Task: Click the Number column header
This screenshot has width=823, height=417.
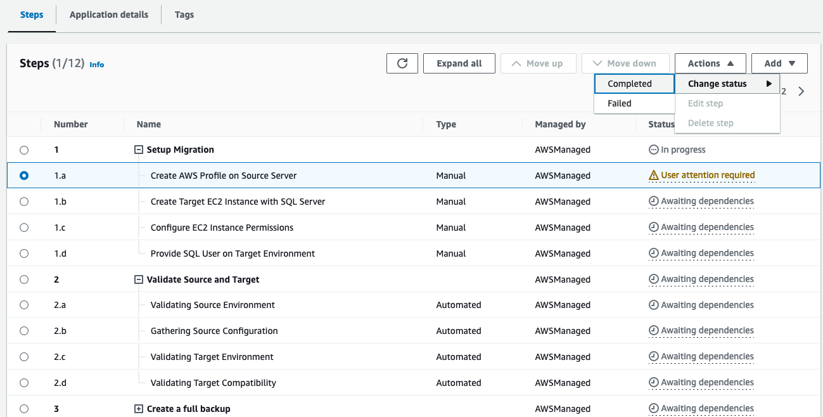Action: 71,124
